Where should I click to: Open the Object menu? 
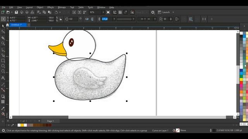[40, 7]
